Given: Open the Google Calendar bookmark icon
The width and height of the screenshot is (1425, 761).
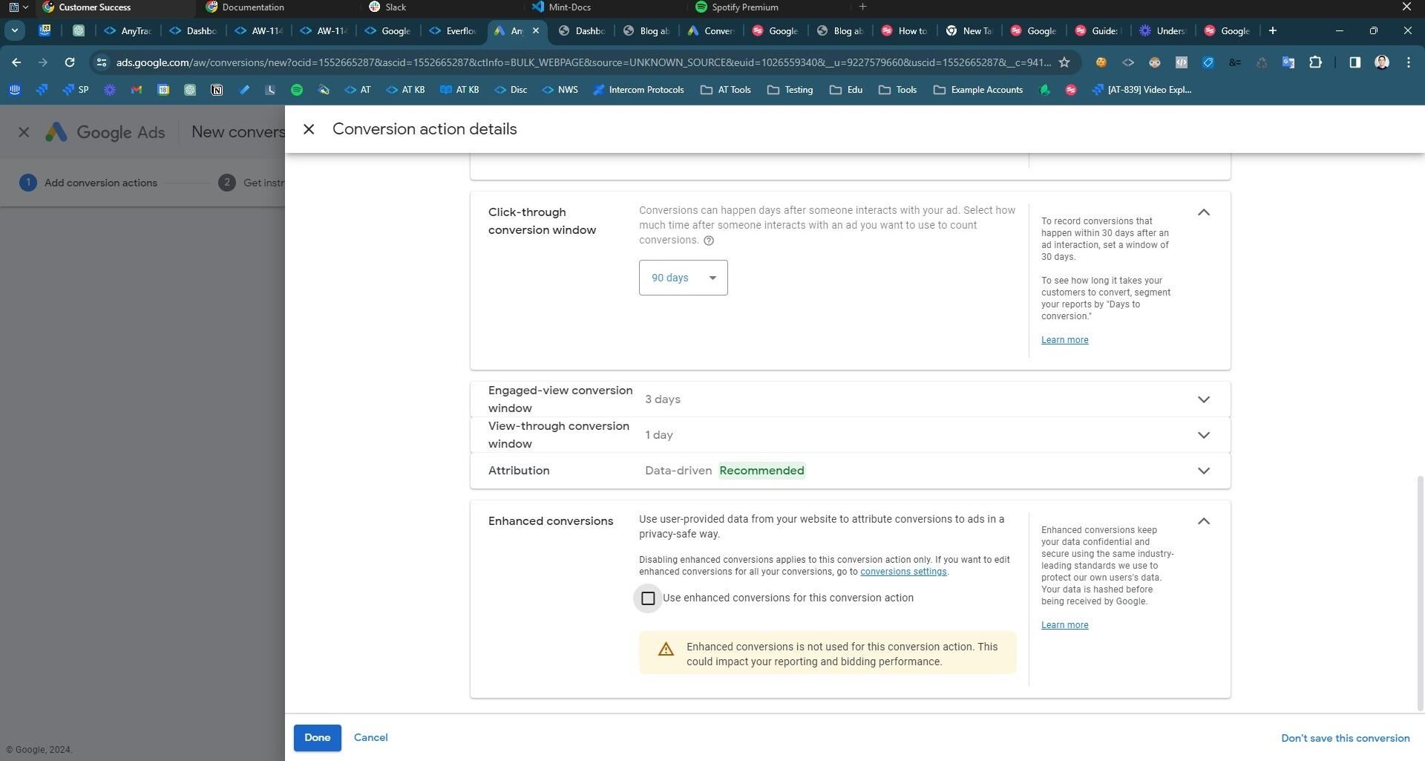Looking at the screenshot, I should [163, 89].
